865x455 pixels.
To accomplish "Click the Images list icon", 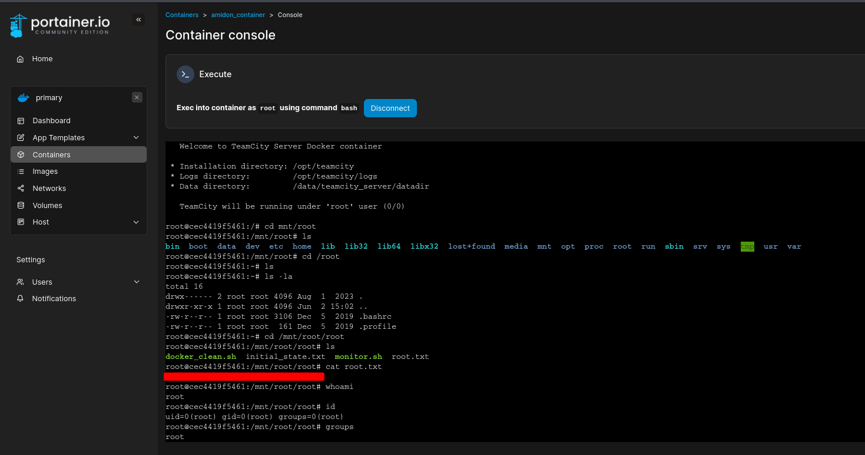I will click(x=21, y=172).
